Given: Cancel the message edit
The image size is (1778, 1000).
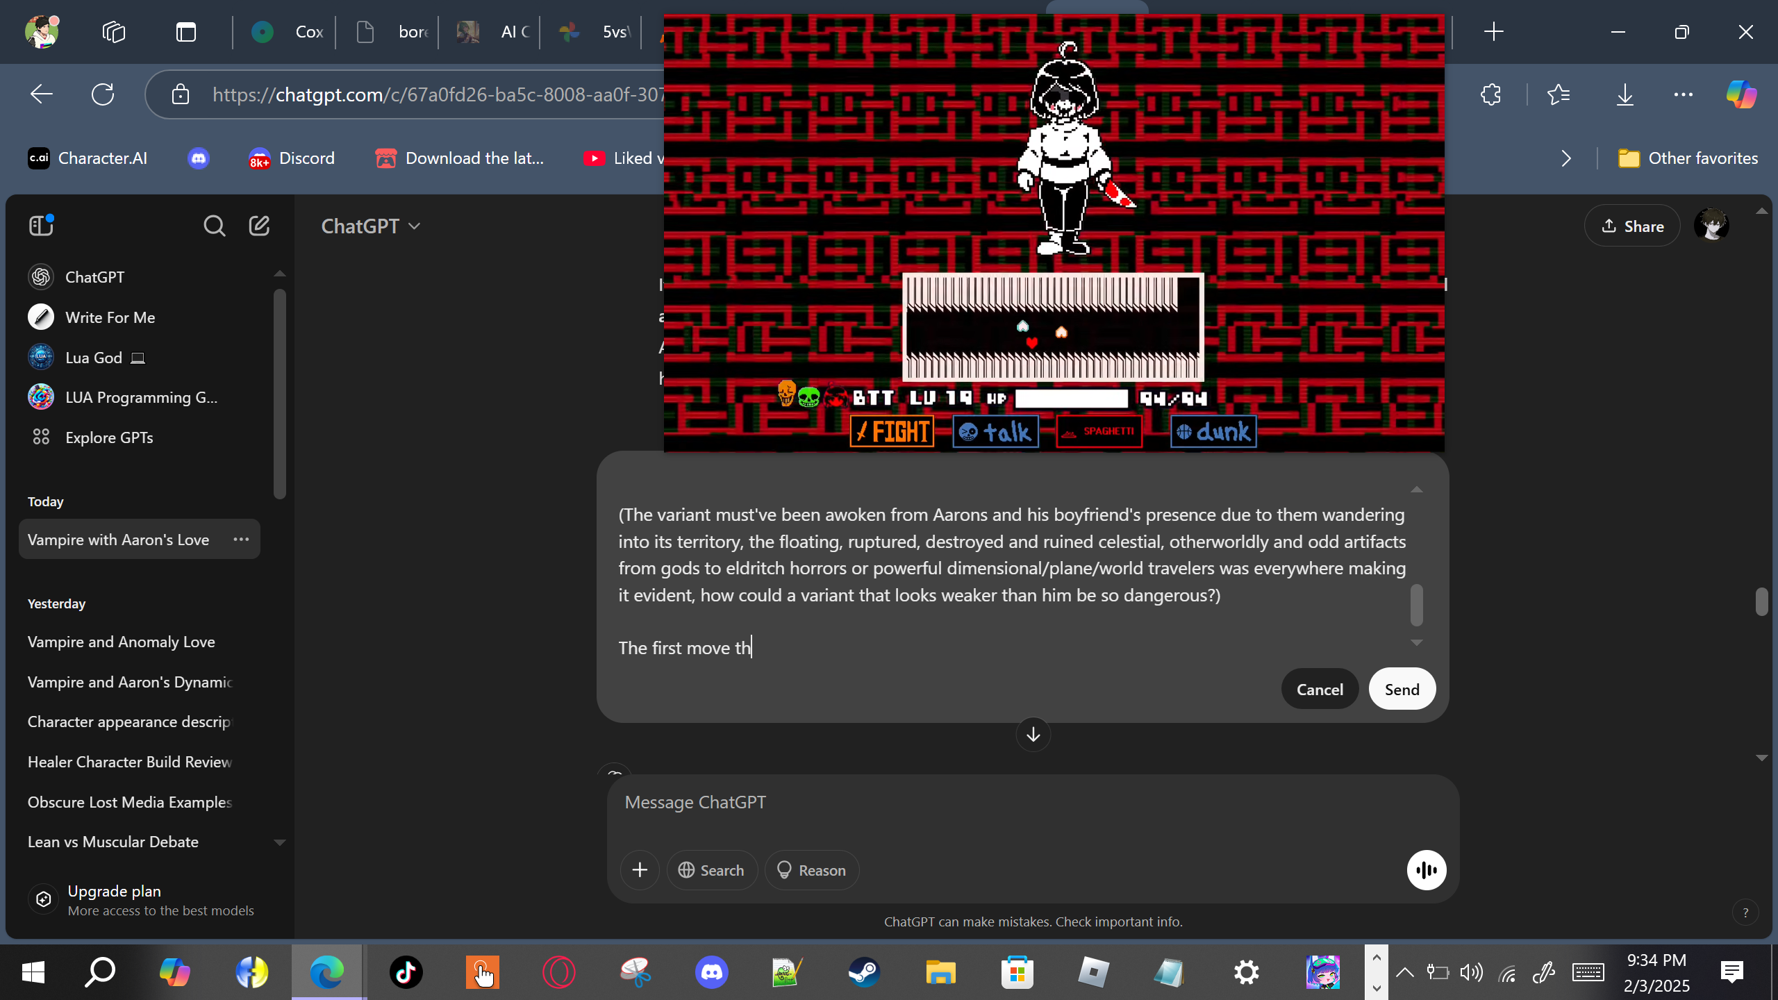Looking at the screenshot, I should tap(1320, 689).
